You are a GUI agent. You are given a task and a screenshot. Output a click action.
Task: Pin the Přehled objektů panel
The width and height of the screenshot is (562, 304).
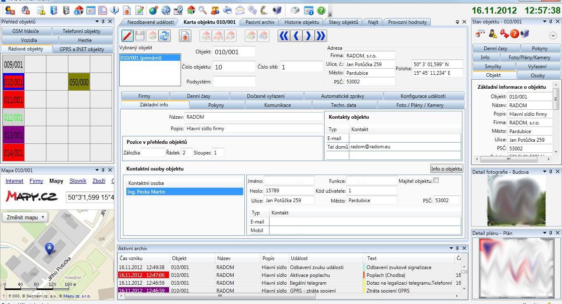point(103,22)
